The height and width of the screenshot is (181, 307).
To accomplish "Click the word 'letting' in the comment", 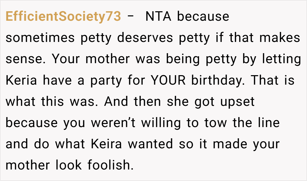I will [281, 59].
